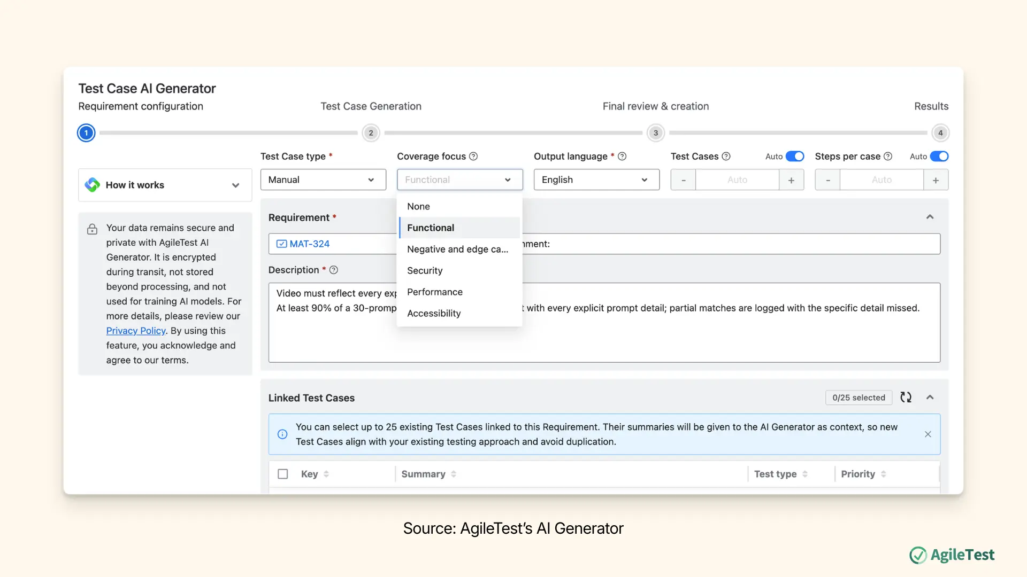Open the Output language English dropdown
1027x577 pixels.
click(x=596, y=180)
